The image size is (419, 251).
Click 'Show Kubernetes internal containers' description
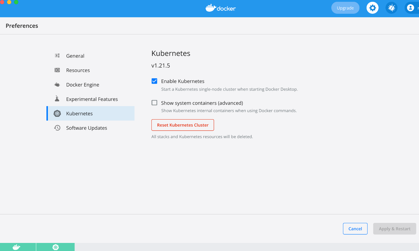[229, 111]
